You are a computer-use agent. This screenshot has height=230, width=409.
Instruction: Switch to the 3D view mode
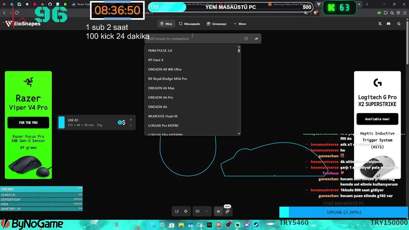tap(227, 211)
